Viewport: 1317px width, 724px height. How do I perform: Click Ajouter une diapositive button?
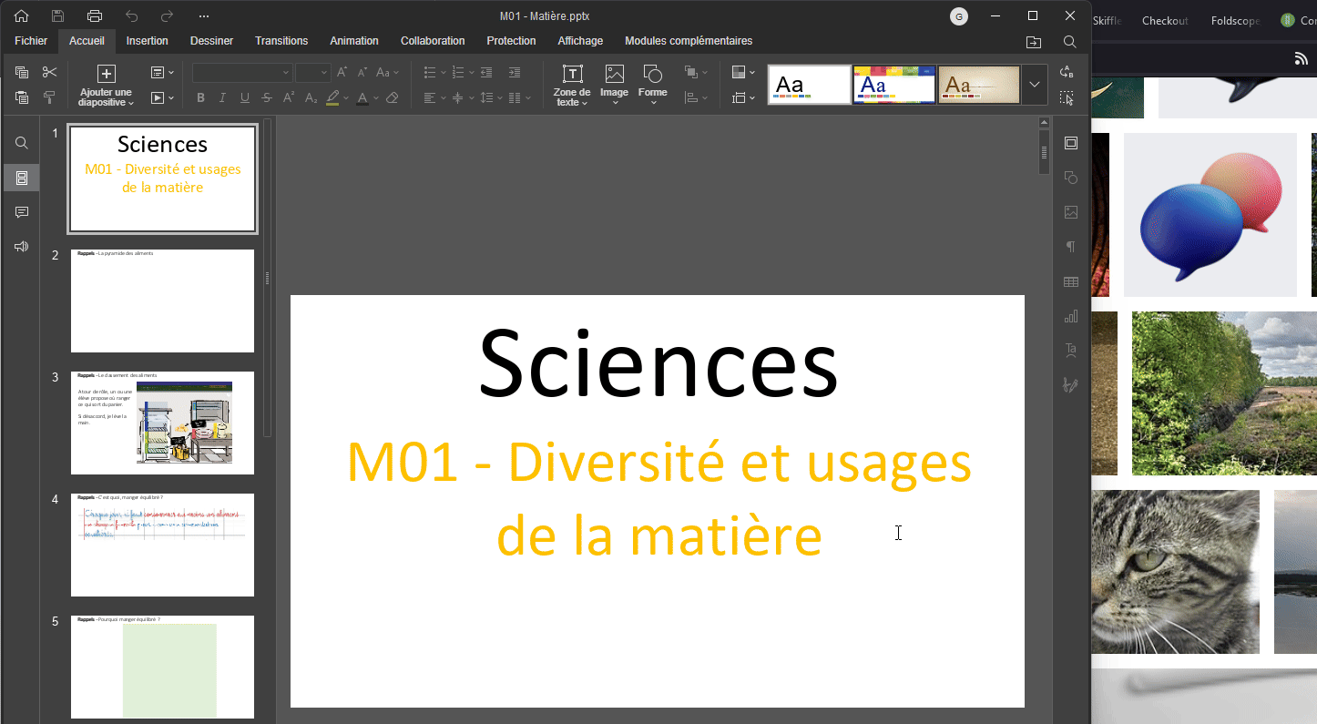[106, 86]
